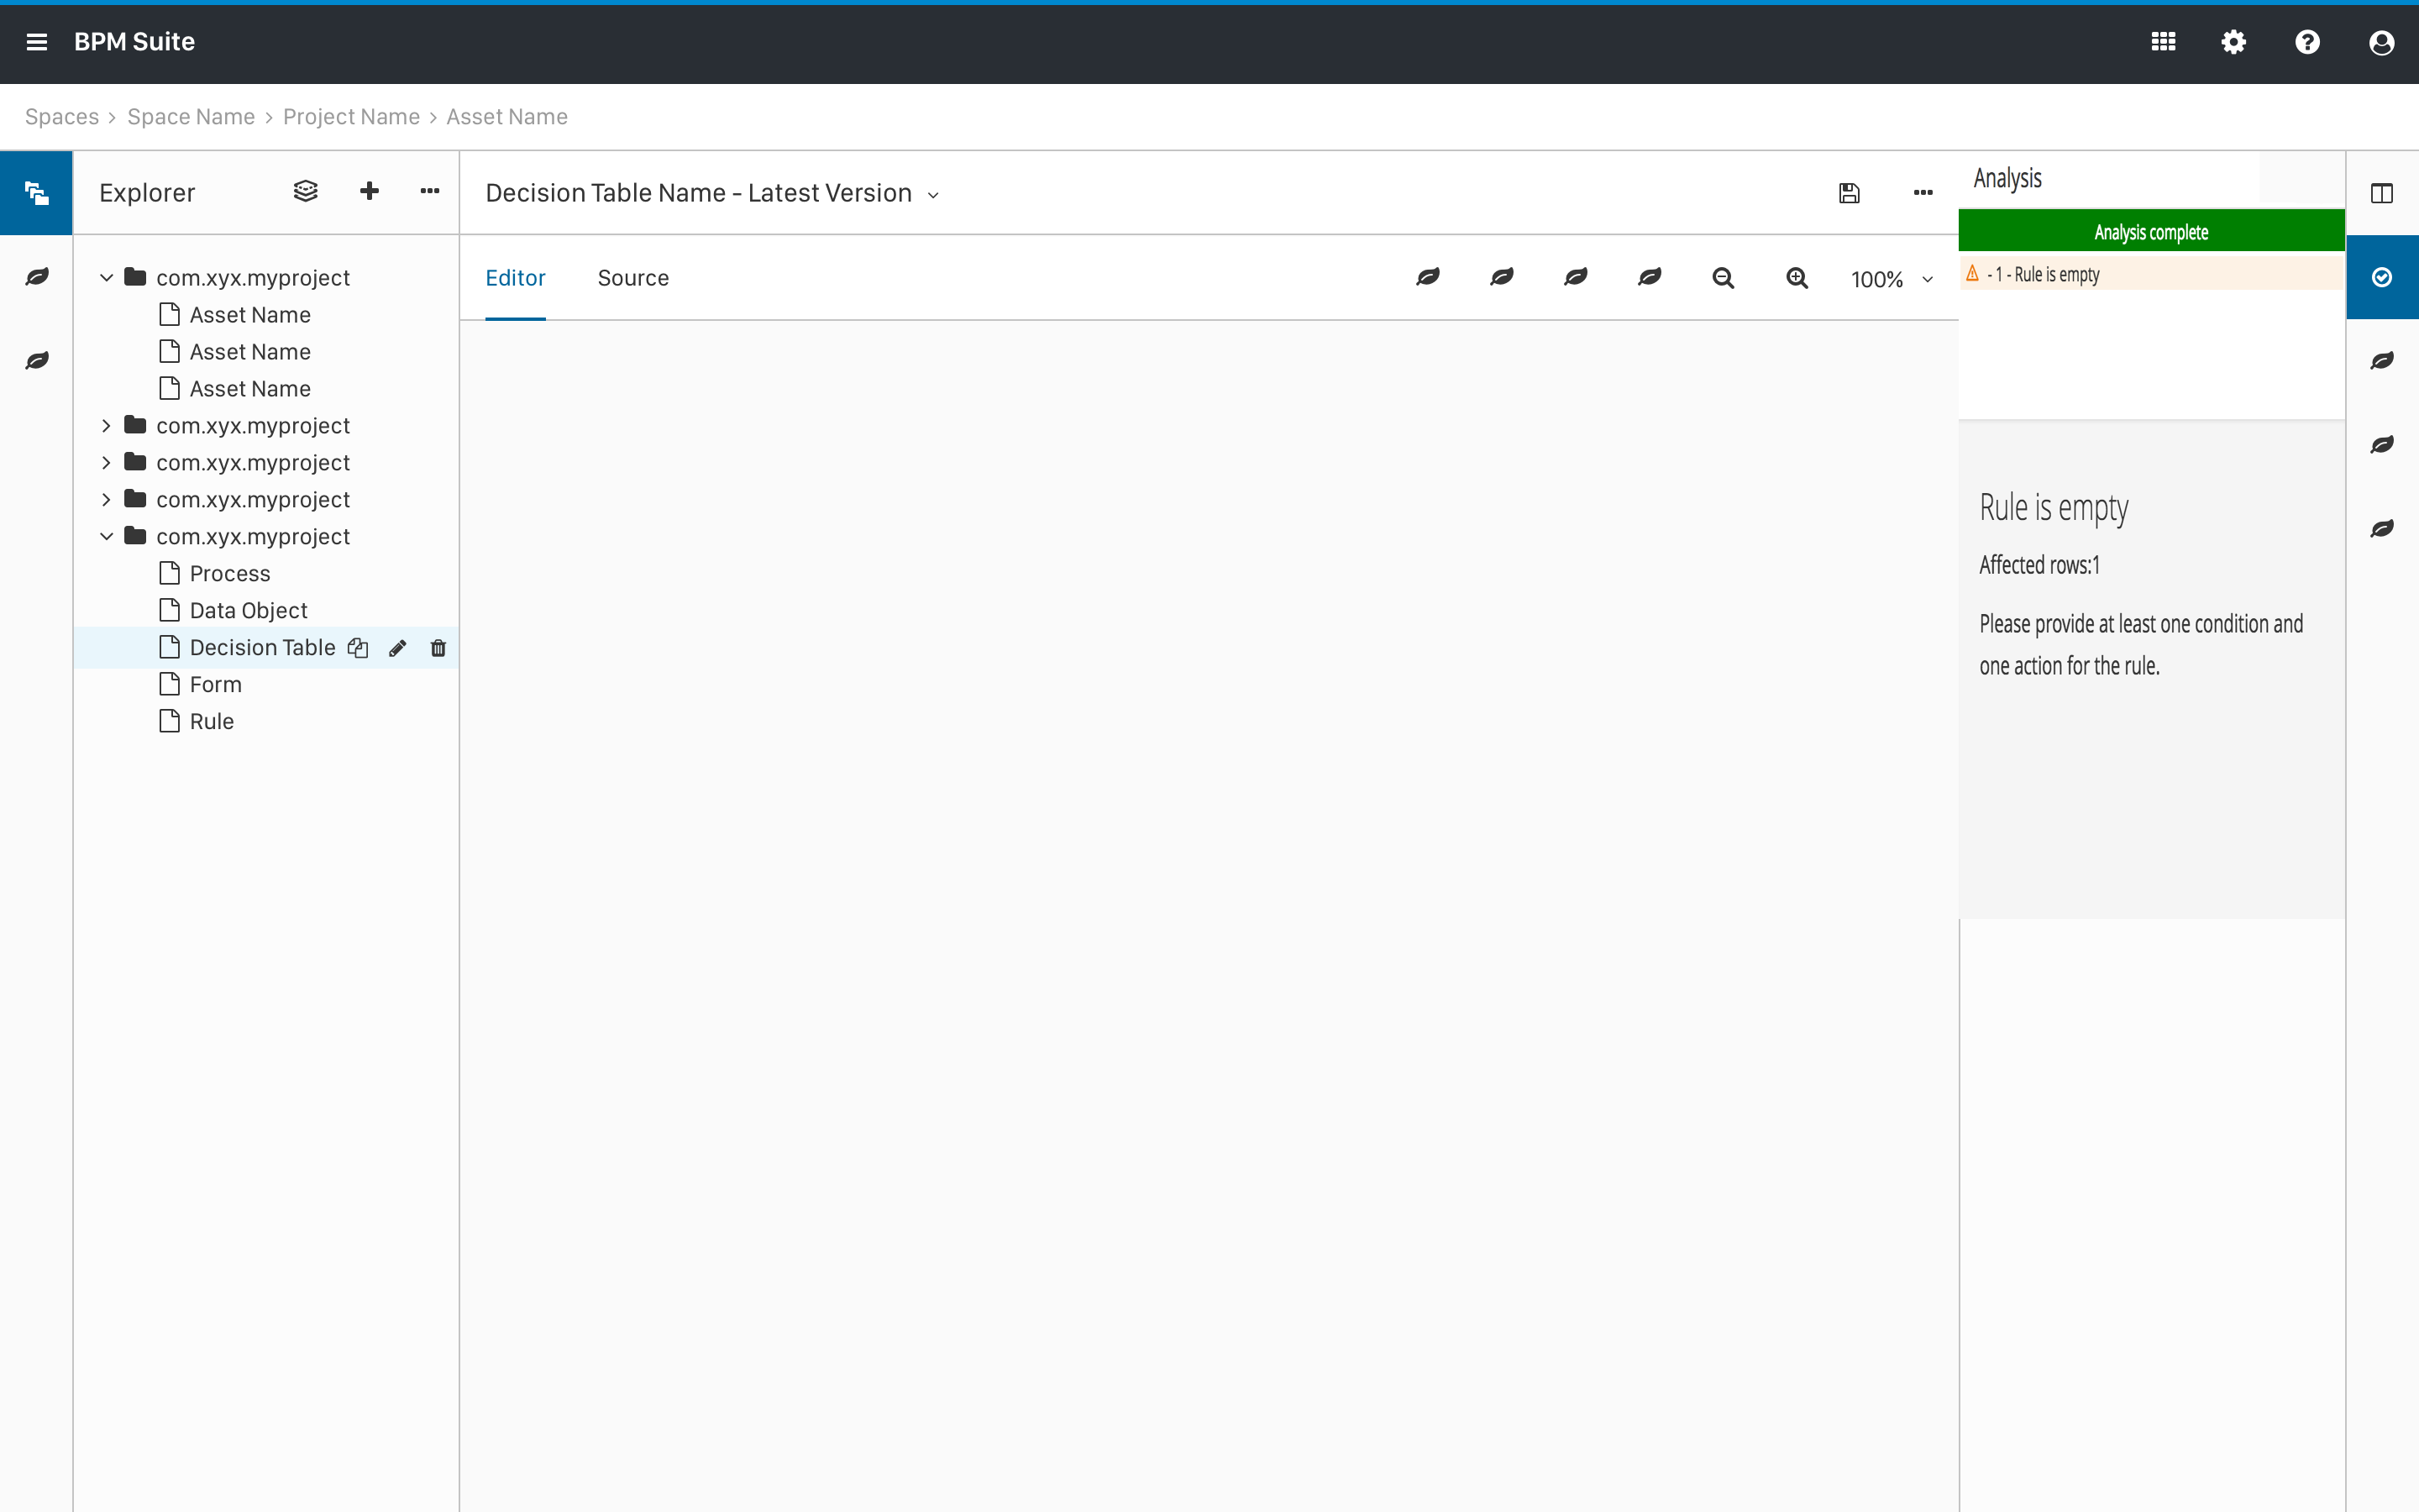Screen dimensions: 2419x1512
Task: Toggle the Analysis check-circle panel button
Action: (2381, 277)
